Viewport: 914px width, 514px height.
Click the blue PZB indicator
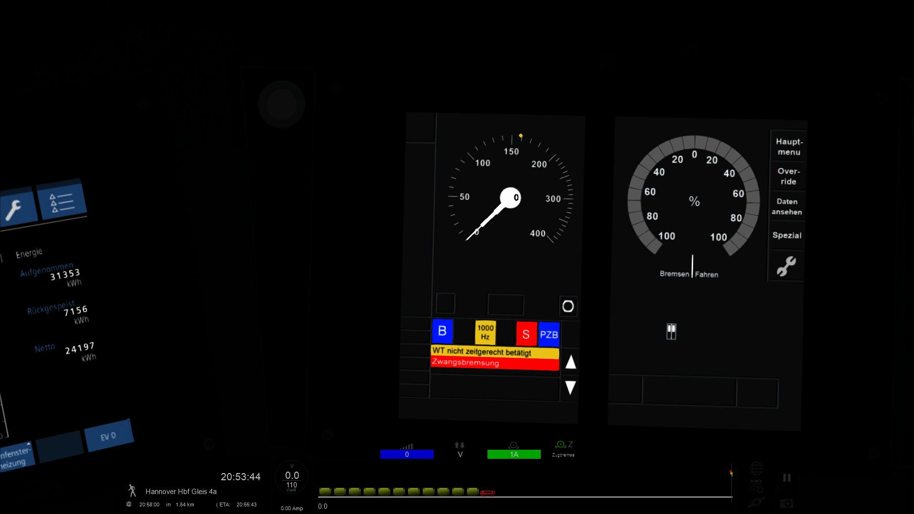pyautogui.click(x=549, y=335)
